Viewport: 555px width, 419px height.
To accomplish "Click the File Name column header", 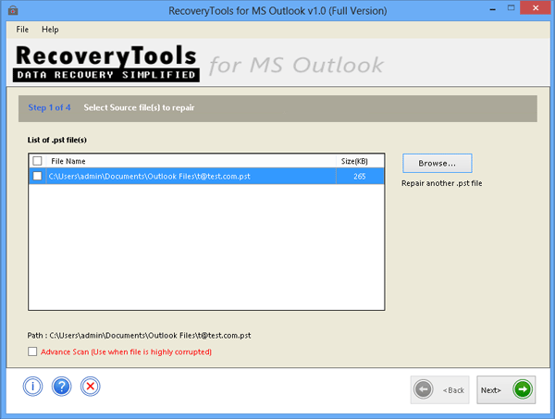I will [191, 161].
